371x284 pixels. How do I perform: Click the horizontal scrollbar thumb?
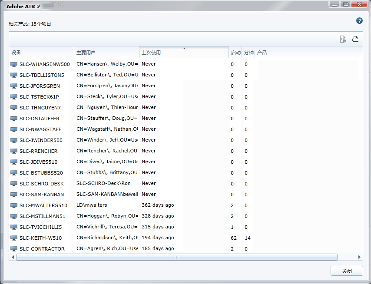[x=177, y=257]
